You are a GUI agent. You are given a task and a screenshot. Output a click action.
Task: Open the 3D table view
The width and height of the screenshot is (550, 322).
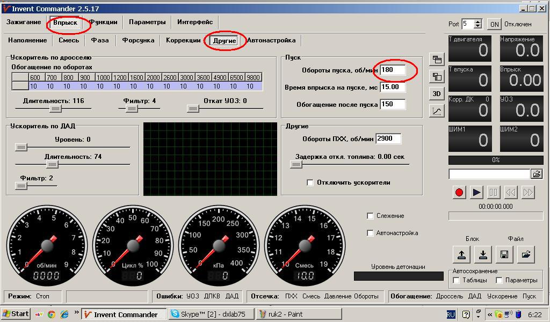tap(437, 93)
